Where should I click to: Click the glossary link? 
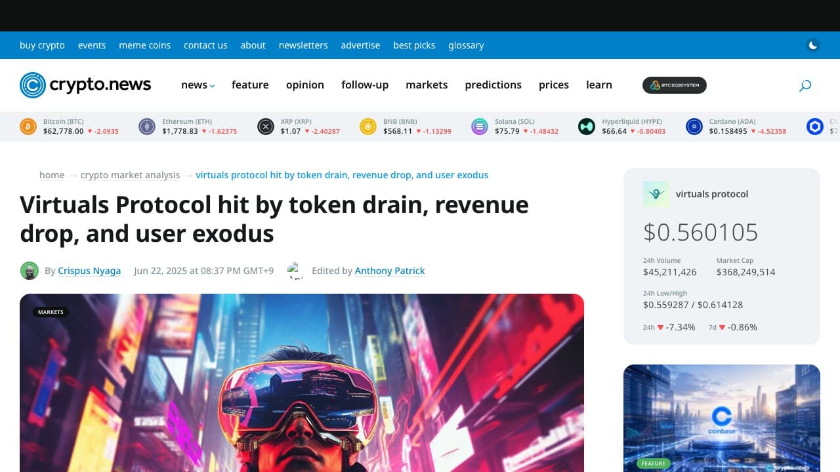point(466,45)
